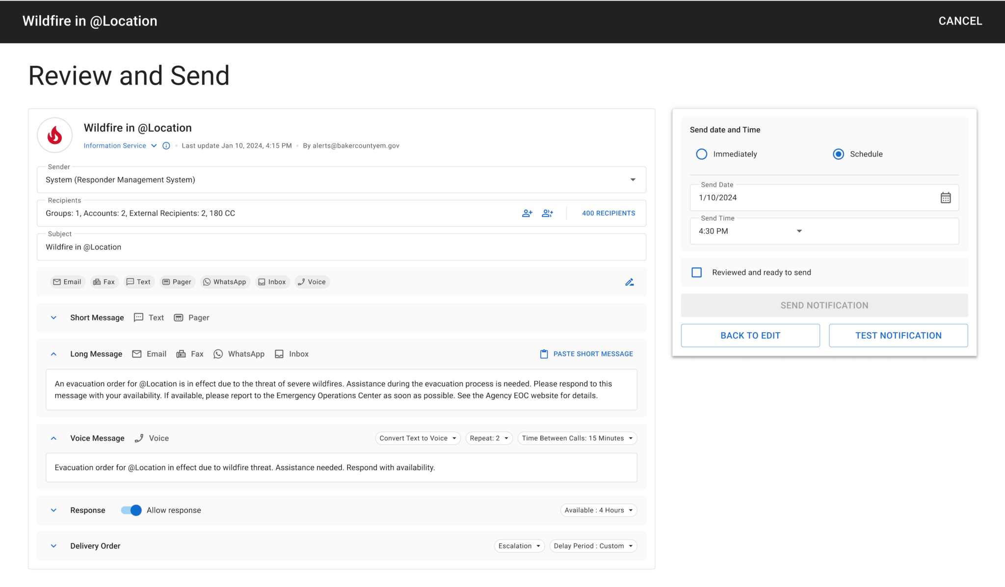
Task: Click the Paste Short Message clipboard icon
Action: click(x=544, y=354)
